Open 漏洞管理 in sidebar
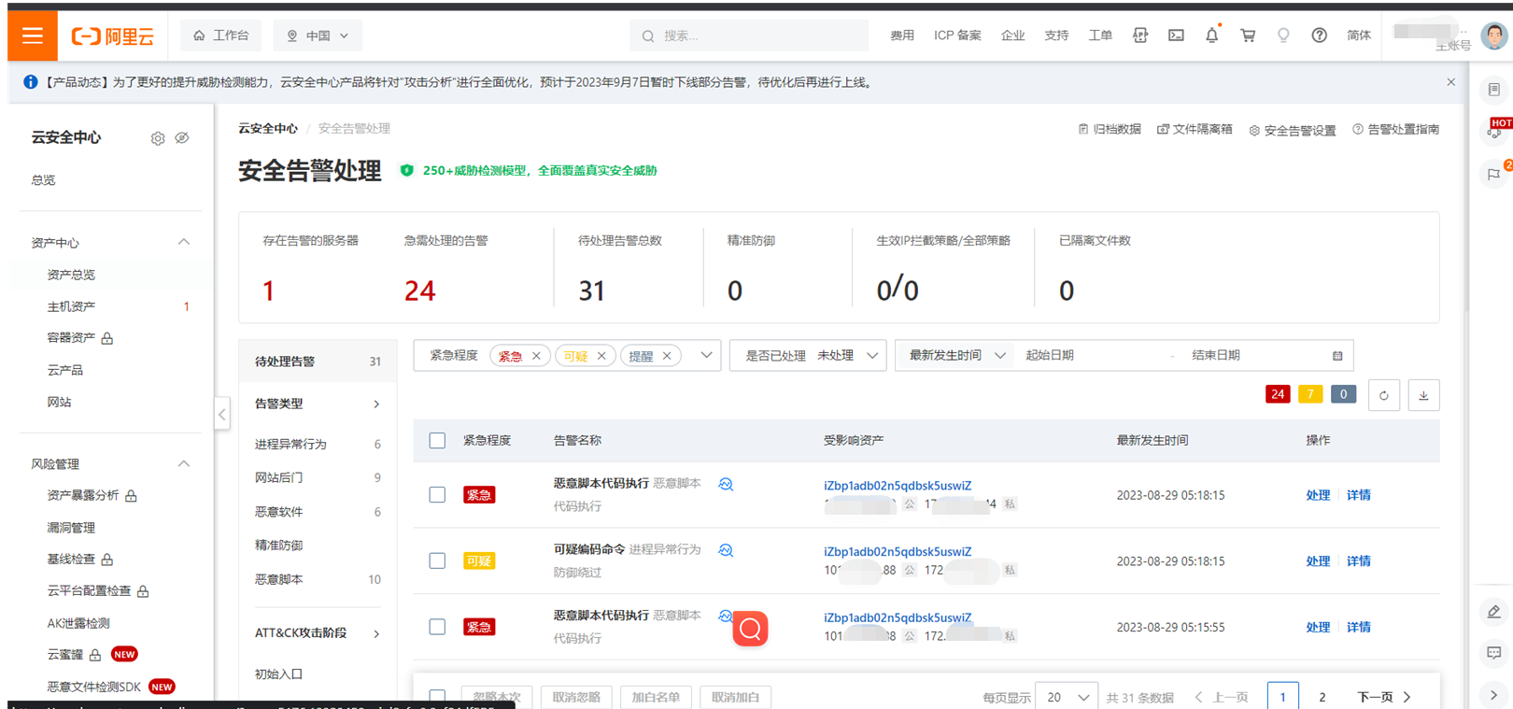 click(71, 528)
